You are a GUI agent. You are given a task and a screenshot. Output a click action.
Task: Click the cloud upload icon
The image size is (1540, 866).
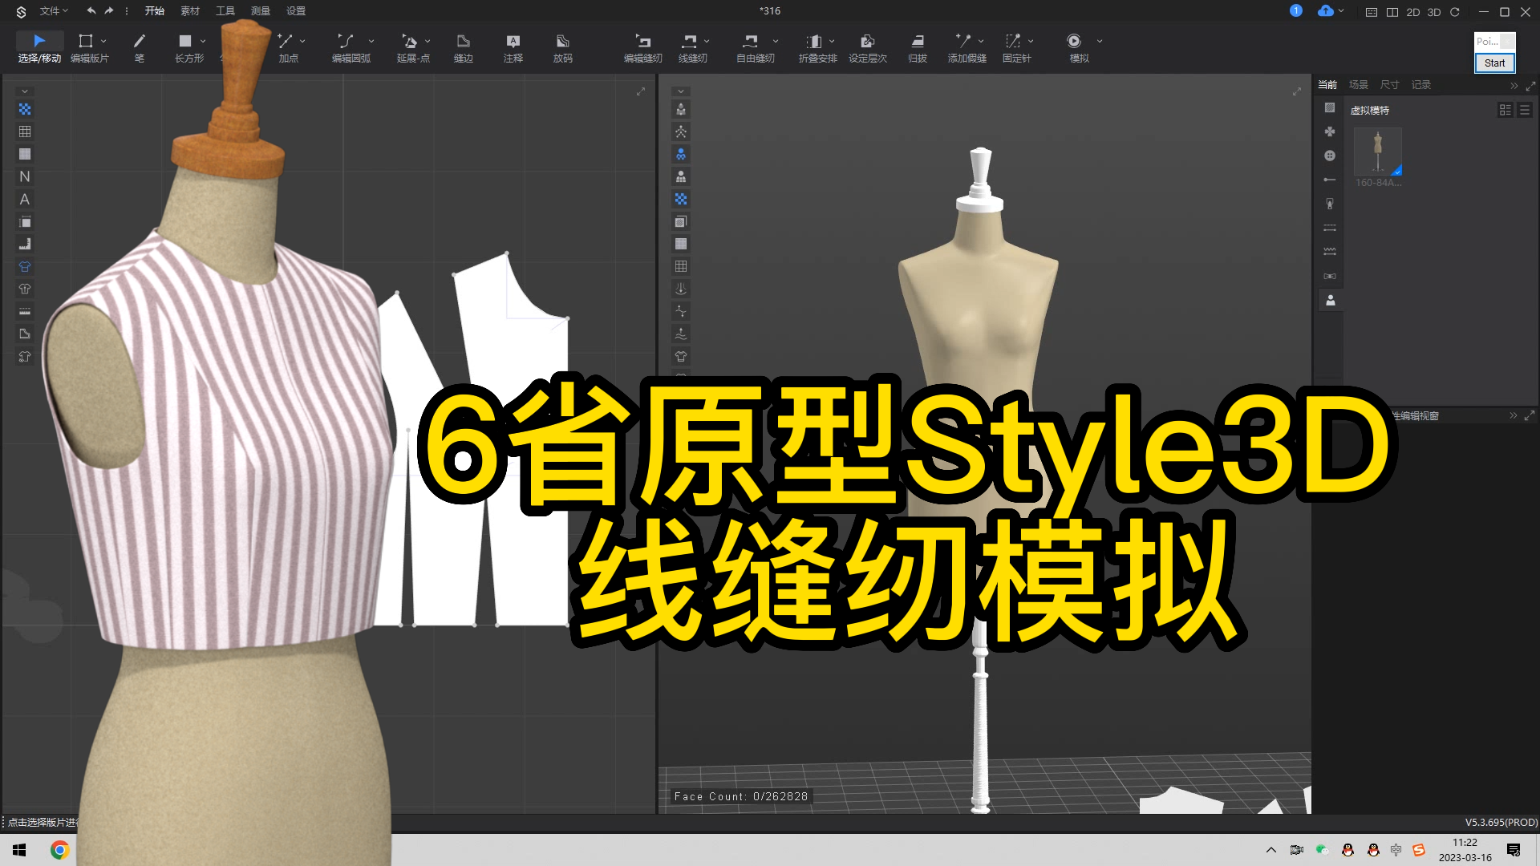point(1325,10)
